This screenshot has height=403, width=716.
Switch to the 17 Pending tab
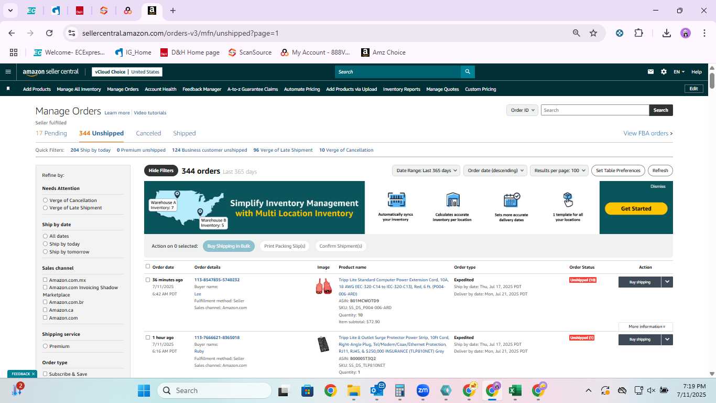click(51, 133)
